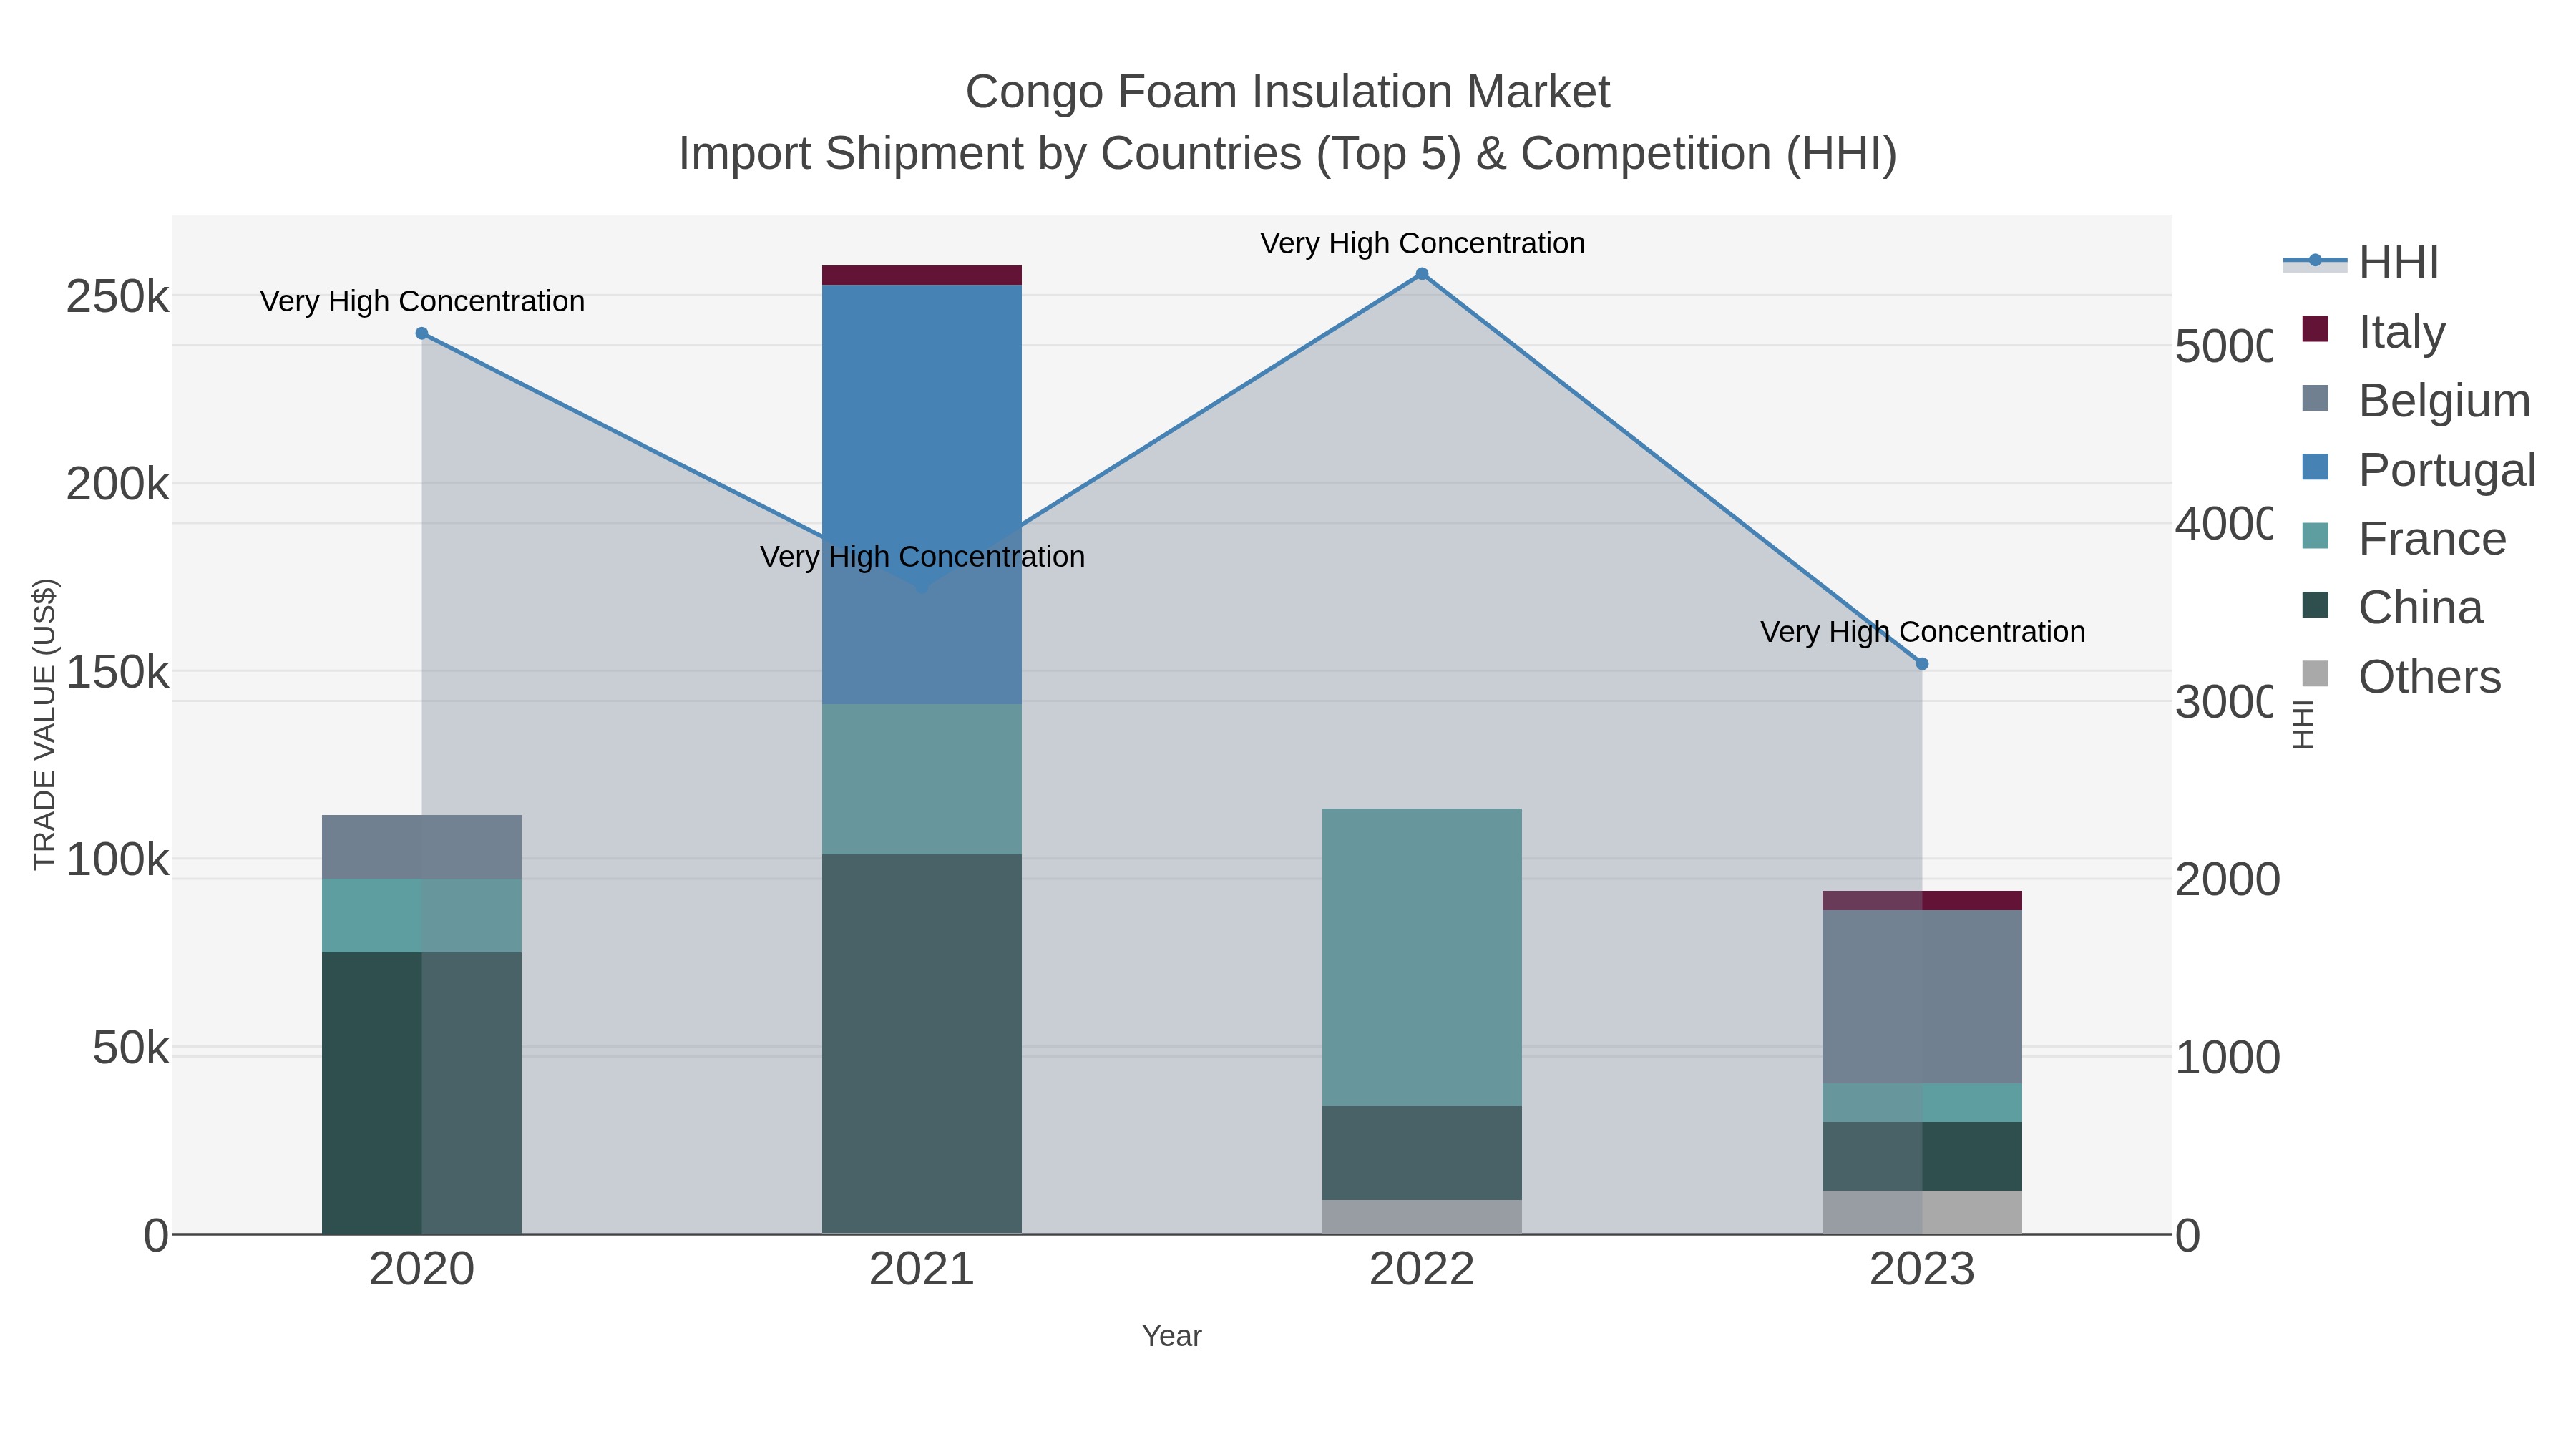Click the Import Shipment by Countries subtitle
The width and height of the screenshot is (2576, 1449).
click(1287, 154)
